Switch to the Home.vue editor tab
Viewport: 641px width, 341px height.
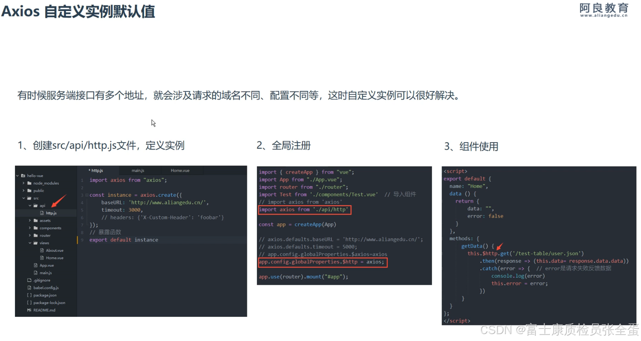[180, 170]
